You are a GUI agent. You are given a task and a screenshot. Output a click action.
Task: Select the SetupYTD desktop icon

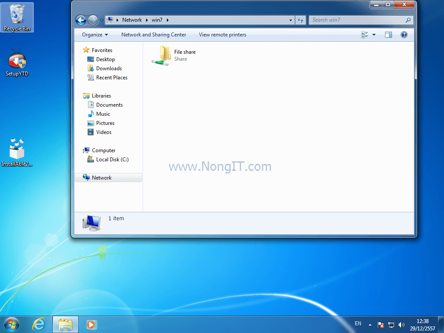click(17, 63)
